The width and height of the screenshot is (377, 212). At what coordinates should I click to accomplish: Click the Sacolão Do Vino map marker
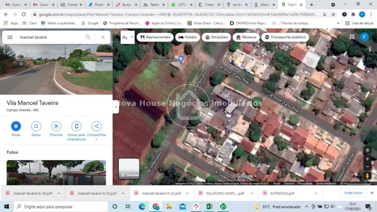(181, 59)
